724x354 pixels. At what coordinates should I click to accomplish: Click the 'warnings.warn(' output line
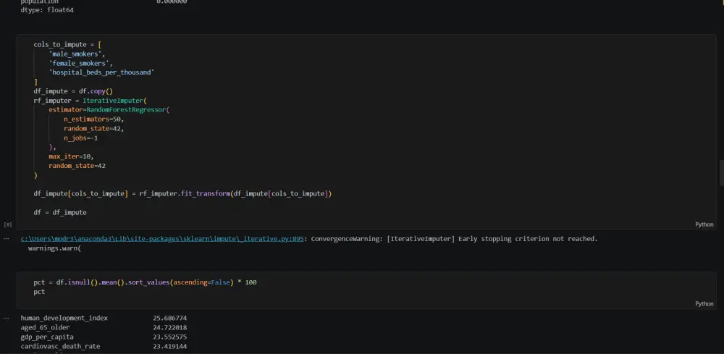(x=54, y=248)
